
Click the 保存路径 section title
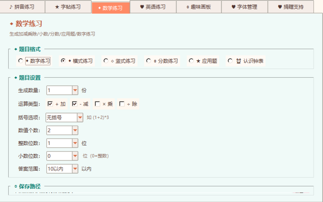click(x=30, y=186)
